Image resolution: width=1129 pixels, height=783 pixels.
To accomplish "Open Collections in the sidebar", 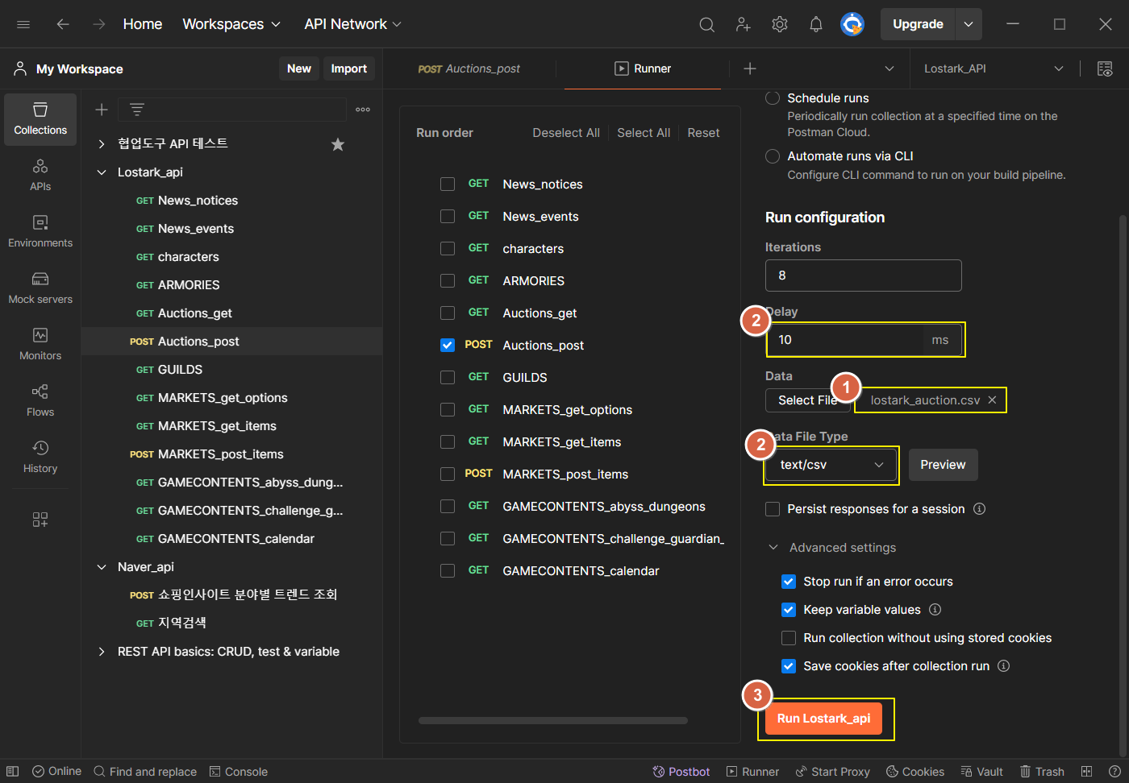I will pyautogui.click(x=40, y=119).
